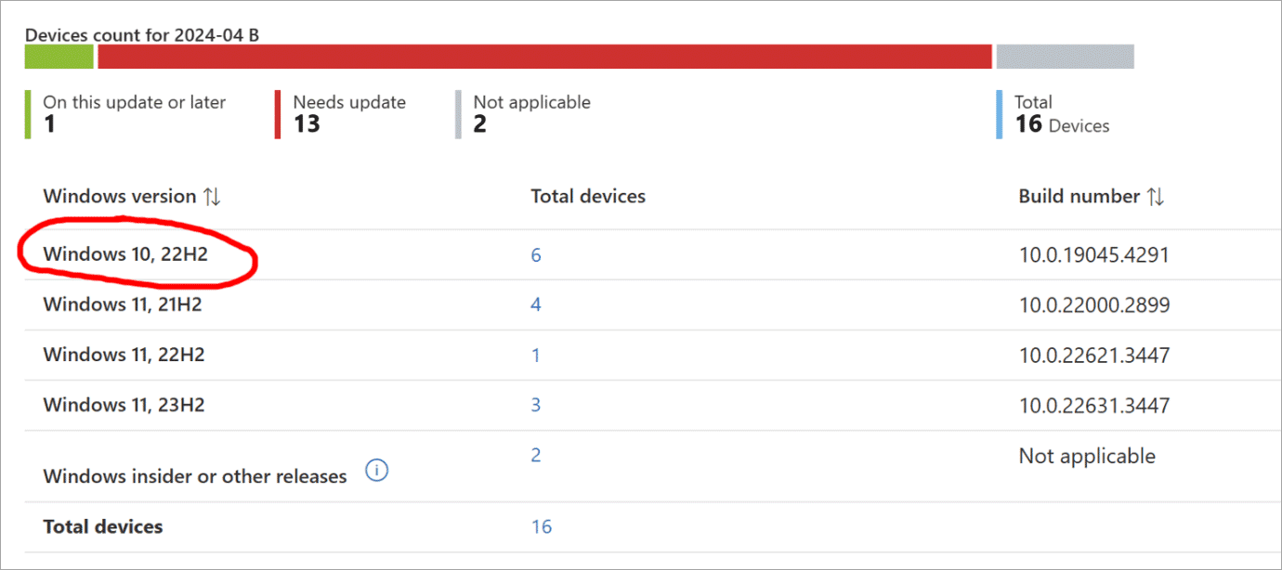
Task: Select the gray segment of the devices bar
Action: (1065, 57)
